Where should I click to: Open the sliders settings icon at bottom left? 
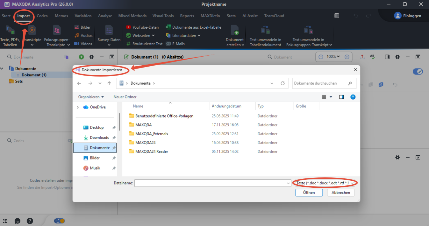(5, 221)
